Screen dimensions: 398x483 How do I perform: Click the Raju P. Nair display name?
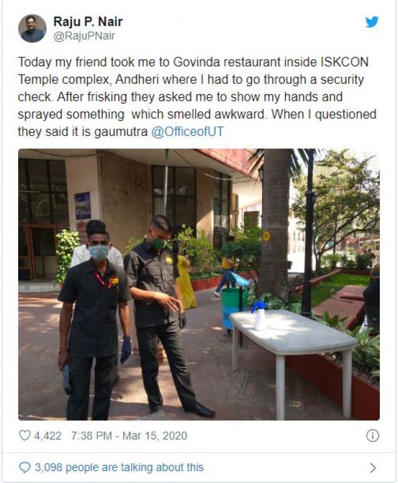pyautogui.click(x=88, y=22)
